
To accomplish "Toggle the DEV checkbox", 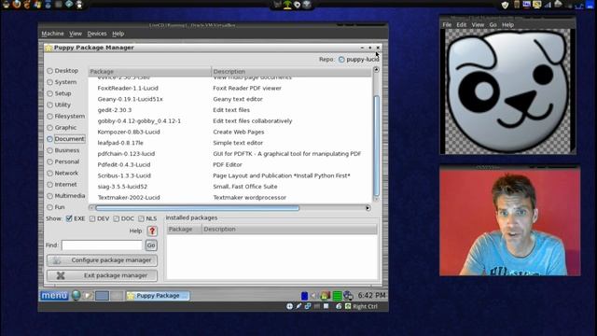I will (x=92, y=218).
